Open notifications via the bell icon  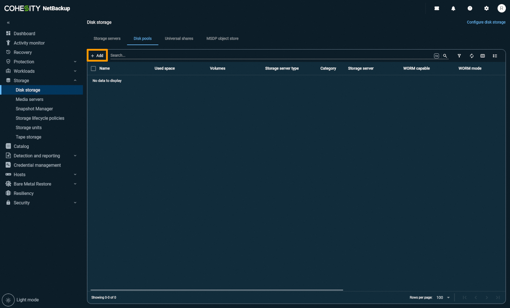click(x=453, y=8)
